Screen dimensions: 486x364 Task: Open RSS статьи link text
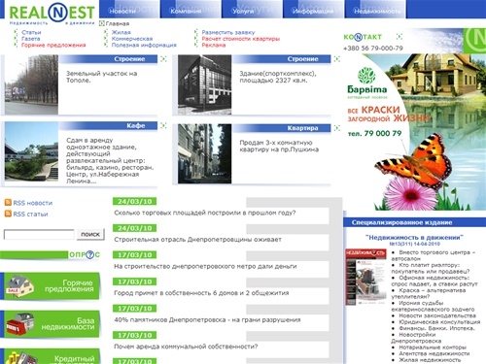click(x=30, y=214)
